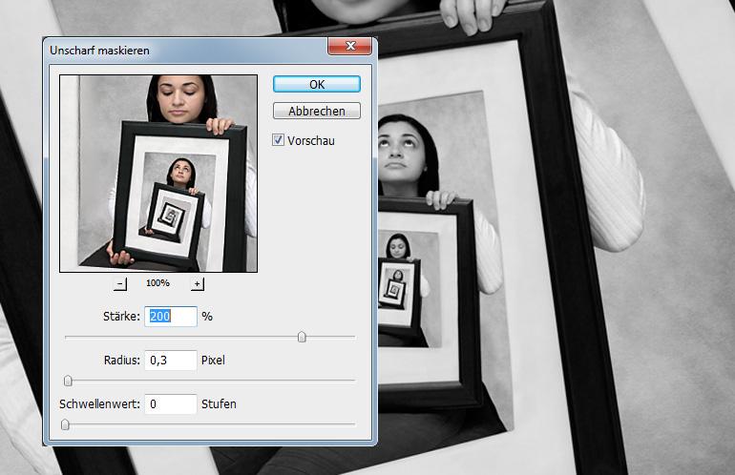This screenshot has width=735, height=475.
Task: Click the Stufen unit label
Action: click(x=219, y=404)
